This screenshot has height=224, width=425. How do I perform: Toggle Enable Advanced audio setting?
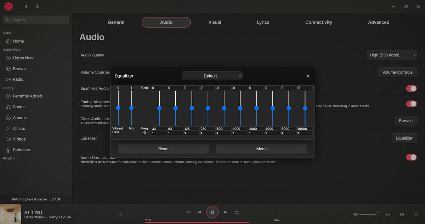[x=411, y=104]
